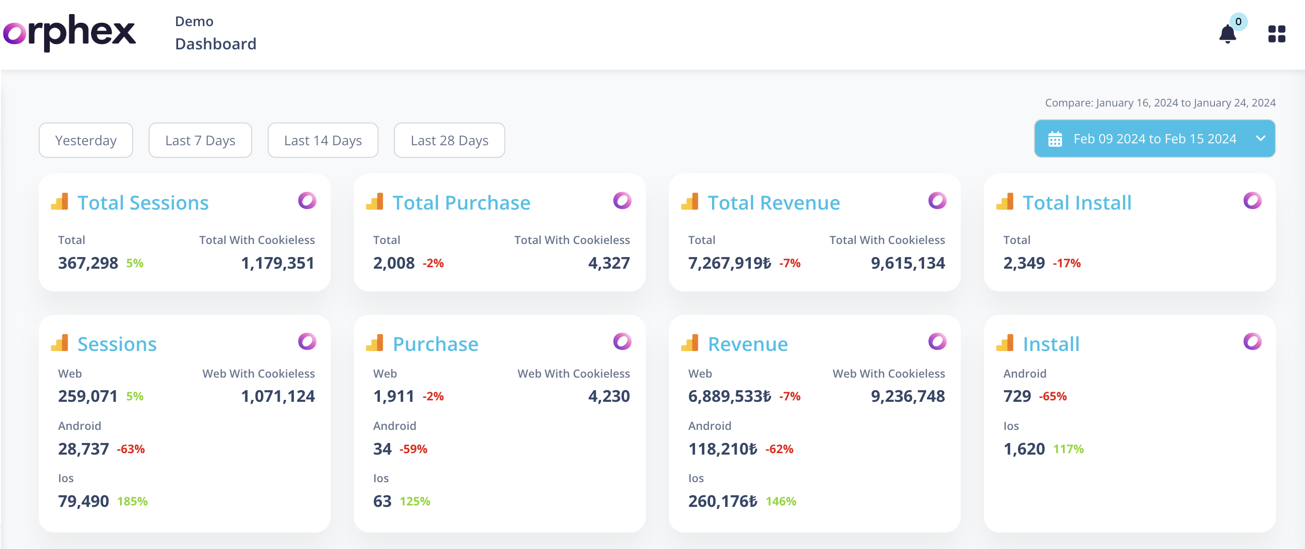Click the purple ring icon on Total Install card
The width and height of the screenshot is (1305, 549).
tap(1252, 200)
